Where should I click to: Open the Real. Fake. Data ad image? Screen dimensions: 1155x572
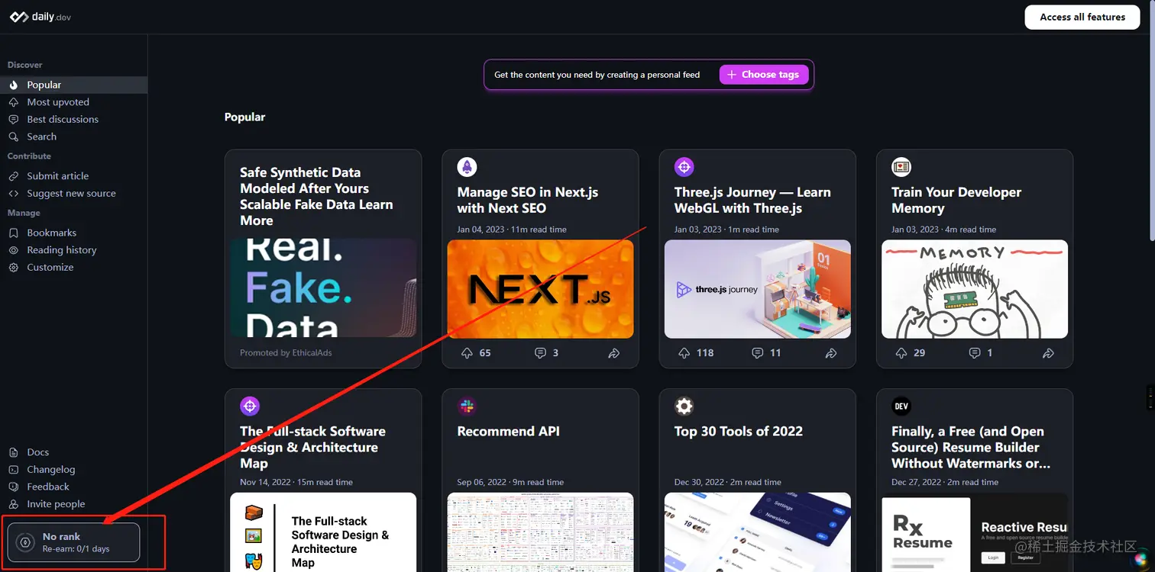[323, 288]
